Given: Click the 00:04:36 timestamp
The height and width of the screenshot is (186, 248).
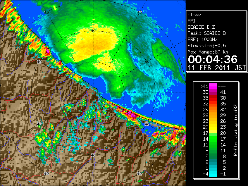Looking at the screenshot, I should point(213,59).
